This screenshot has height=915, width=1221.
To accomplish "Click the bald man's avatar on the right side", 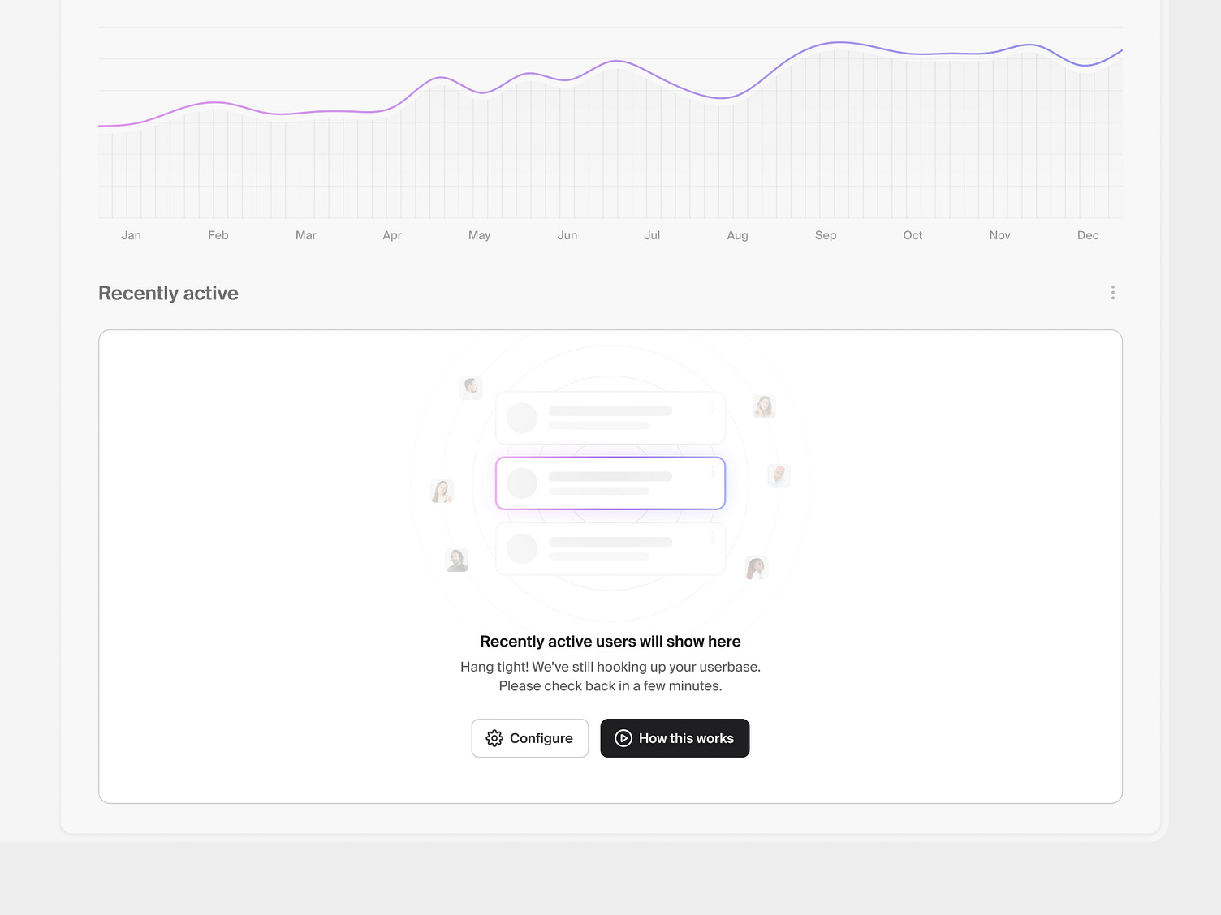I will click(779, 475).
